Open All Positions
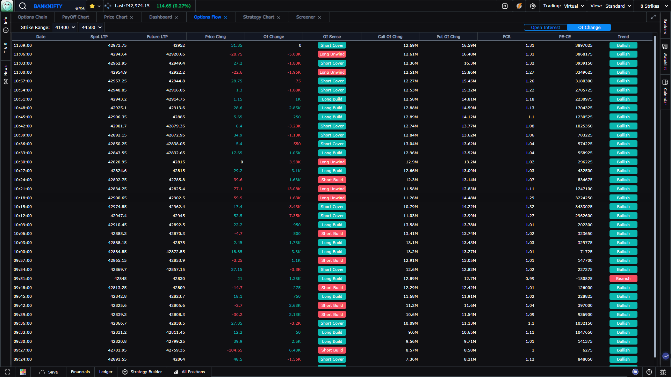Viewport: 671px width, 377px height. click(x=189, y=372)
